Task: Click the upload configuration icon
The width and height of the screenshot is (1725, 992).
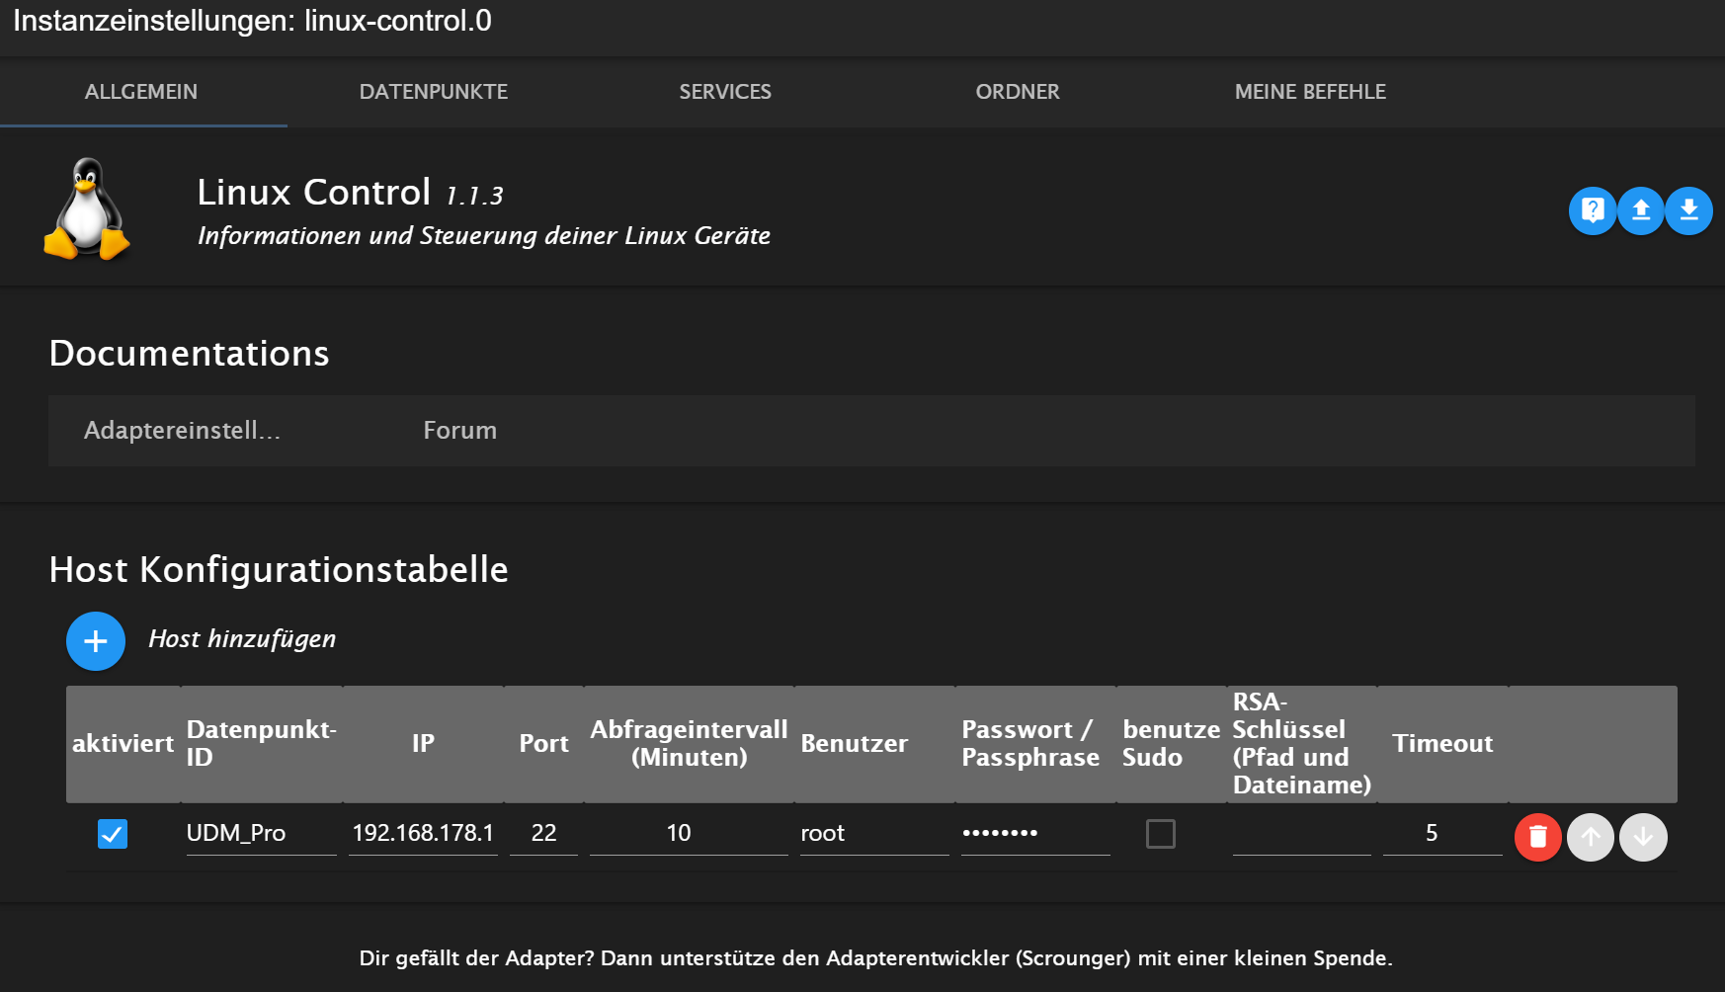Action: 1641,210
